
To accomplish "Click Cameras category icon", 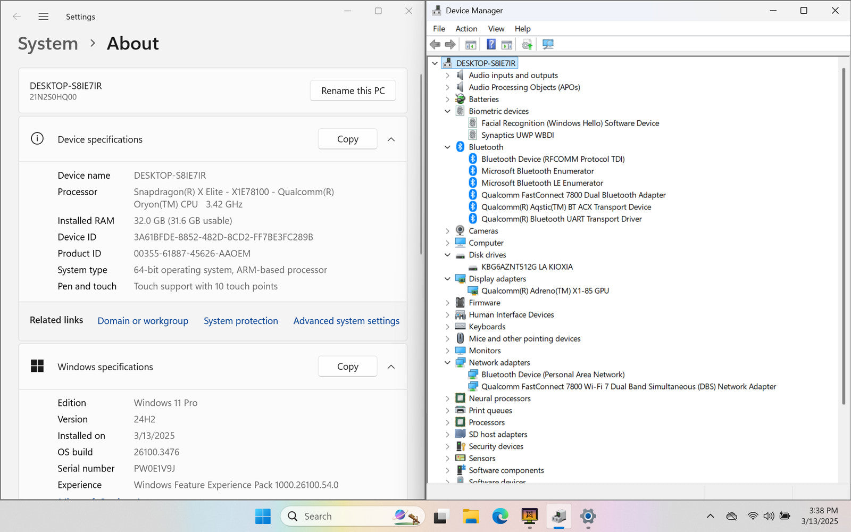I will click(460, 230).
